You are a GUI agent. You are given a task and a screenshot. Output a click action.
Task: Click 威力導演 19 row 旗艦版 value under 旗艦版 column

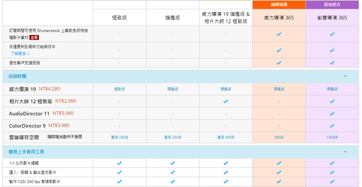tap(172, 89)
